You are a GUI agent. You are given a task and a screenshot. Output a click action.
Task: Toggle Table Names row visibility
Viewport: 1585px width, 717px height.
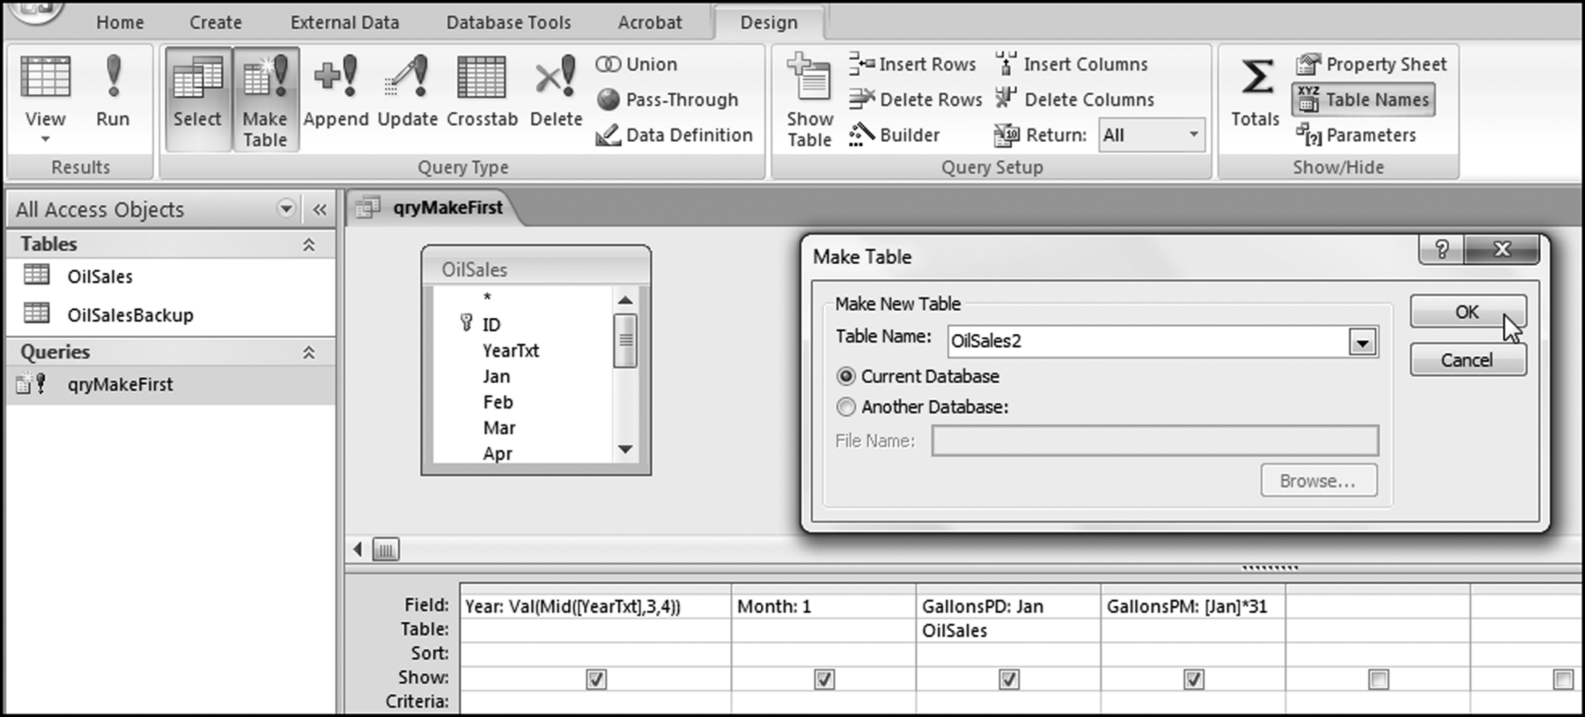tap(1363, 100)
